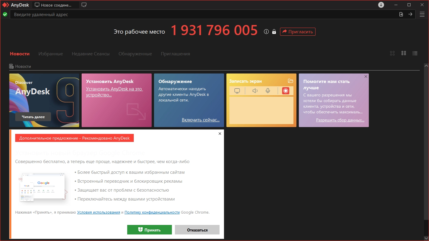Image resolution: width=429 pixels, height=241 pixels.
Task: Close the Google Chrome offer panel
Action: (220, 134)
